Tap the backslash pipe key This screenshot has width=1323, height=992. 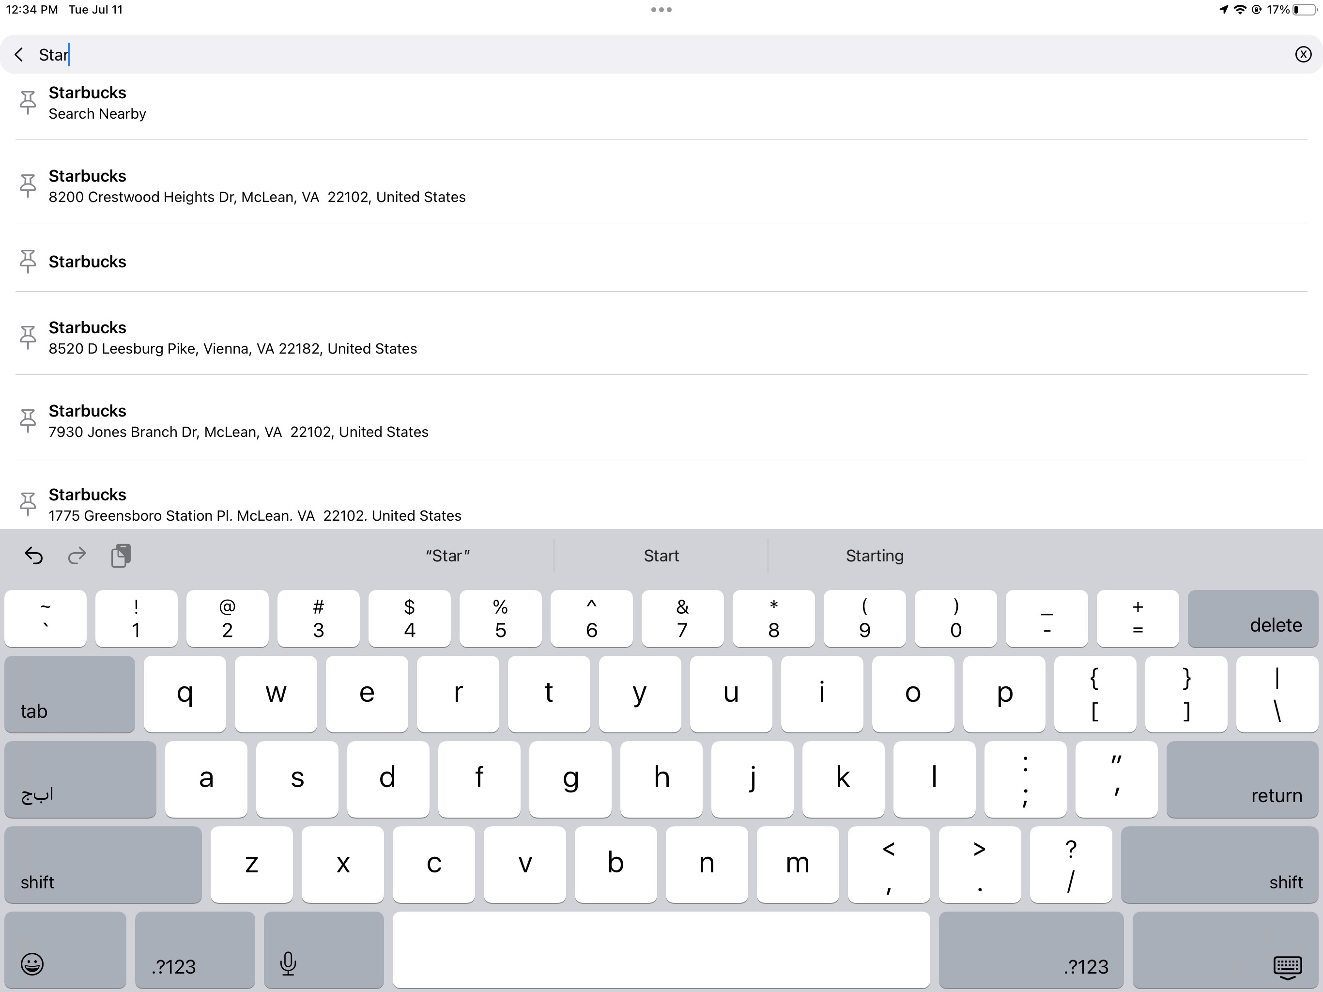tap(1277, 694)
